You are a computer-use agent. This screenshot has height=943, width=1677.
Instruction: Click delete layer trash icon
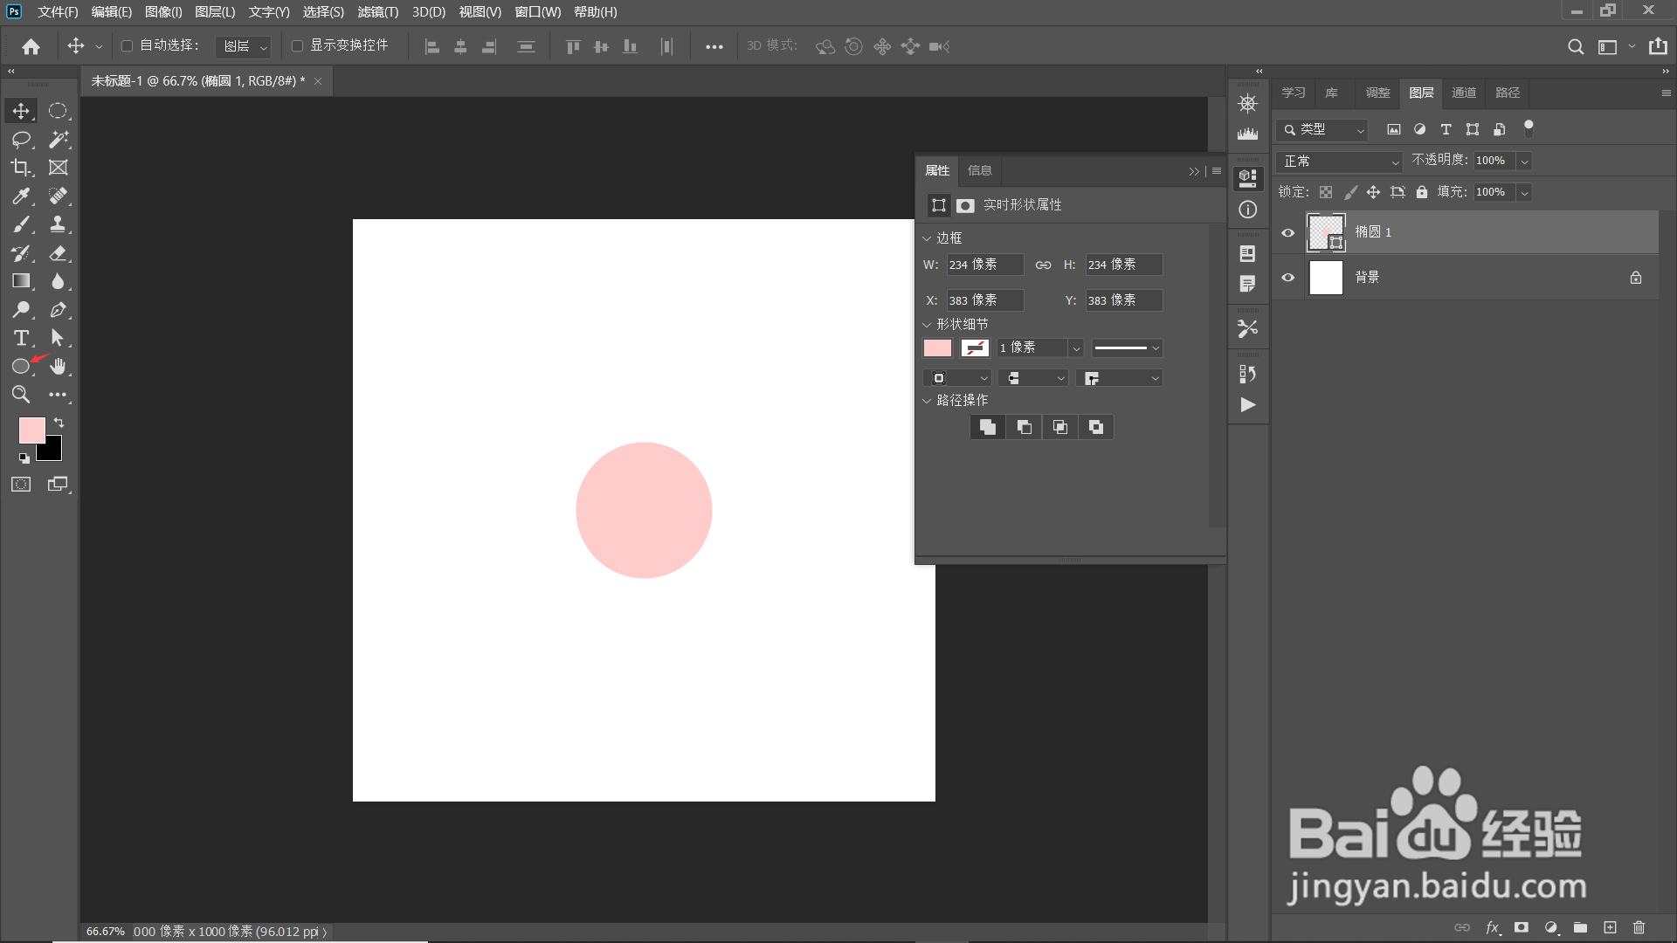pos(1639,927)
